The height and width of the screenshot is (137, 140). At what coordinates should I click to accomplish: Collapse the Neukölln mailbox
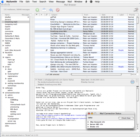[x=3, y=53]
